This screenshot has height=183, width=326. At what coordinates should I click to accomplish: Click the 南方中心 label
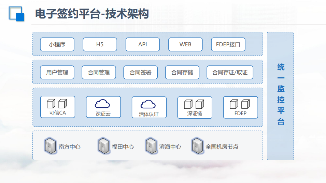click(x=69, y=147)
